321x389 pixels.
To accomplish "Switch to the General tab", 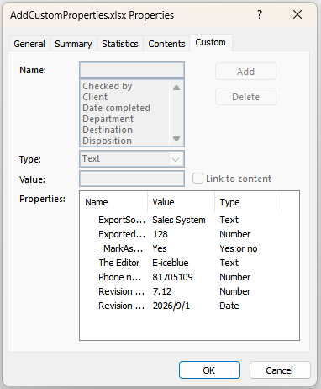I will pyautogui.click(x=29, y=44).
